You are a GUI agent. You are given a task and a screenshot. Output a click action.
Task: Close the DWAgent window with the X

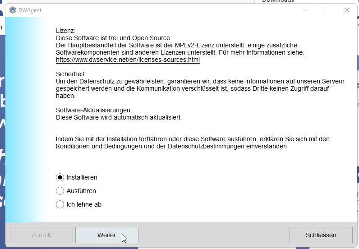pyautogui.click(x=347, y=10)
